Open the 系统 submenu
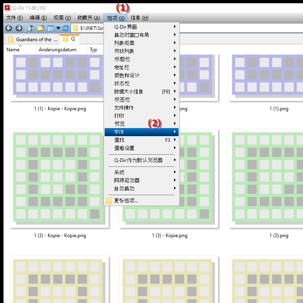 pos(141,172)
